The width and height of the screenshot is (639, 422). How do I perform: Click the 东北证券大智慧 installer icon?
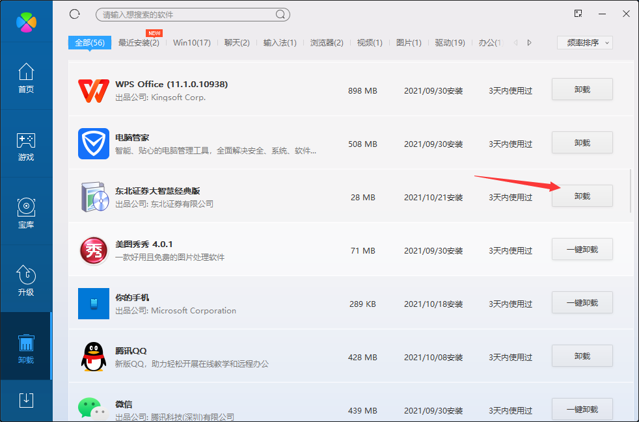coord(94,197)
